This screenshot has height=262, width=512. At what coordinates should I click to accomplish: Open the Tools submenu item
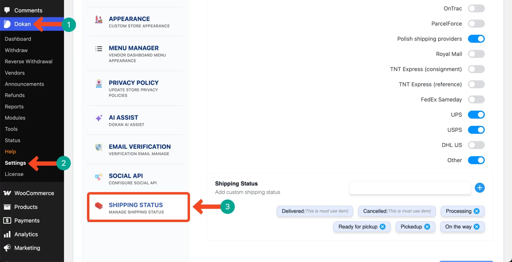coord(11,129)
